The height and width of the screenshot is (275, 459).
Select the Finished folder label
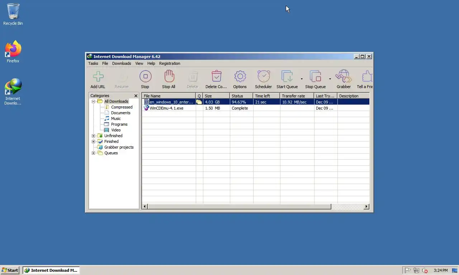point(111,141)
